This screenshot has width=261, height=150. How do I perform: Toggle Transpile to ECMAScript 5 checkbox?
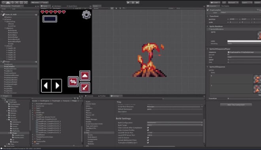coord(148,142)
